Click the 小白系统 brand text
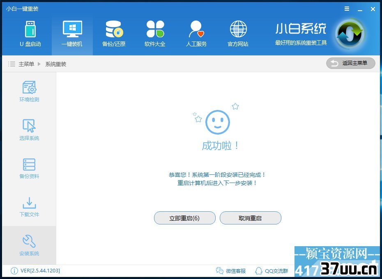 (301, 28)
